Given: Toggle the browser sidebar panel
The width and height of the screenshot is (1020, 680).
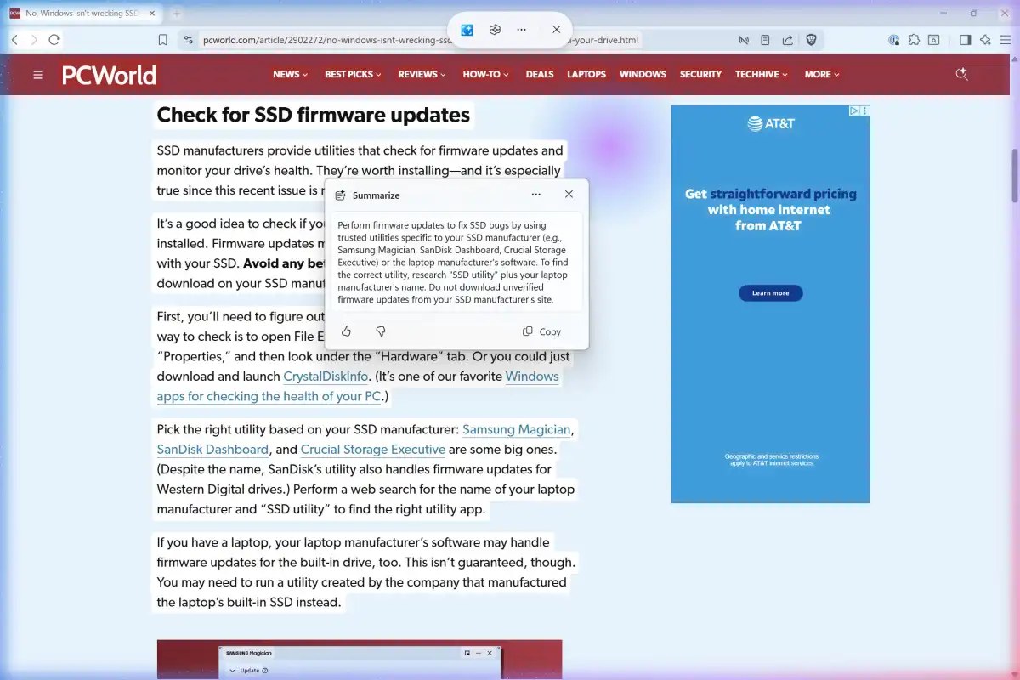Looking at the screenshot, I should (x=965, y=40).
